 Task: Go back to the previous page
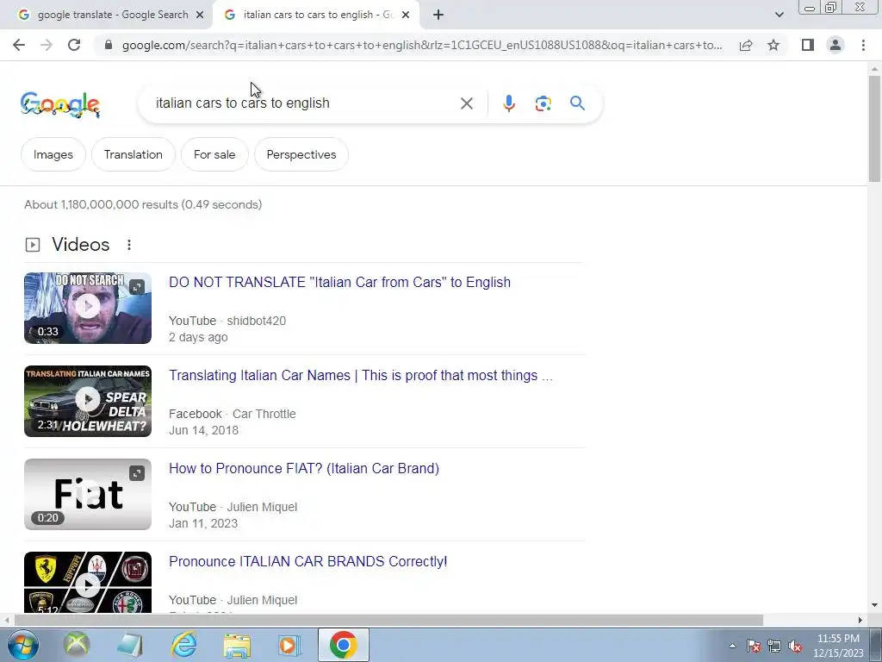coord(19,45)
